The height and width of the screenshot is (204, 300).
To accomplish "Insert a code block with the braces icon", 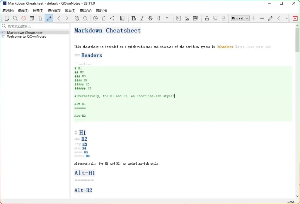I will coord(158,18).
